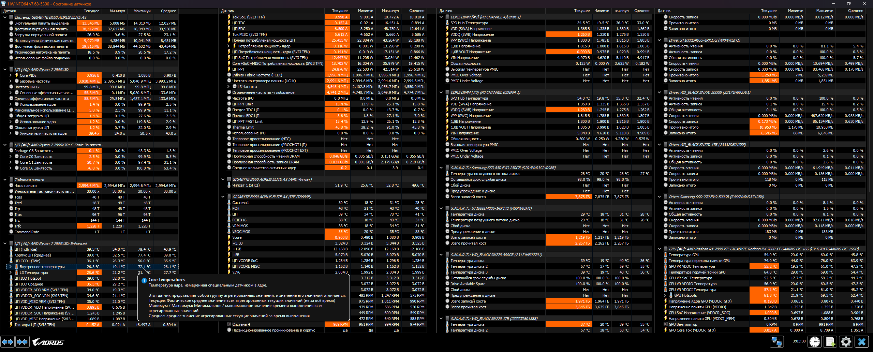This screenshot has height=352, width=873.
Task: Expand the L3 Температуры row
Action: tap(11, 273)
